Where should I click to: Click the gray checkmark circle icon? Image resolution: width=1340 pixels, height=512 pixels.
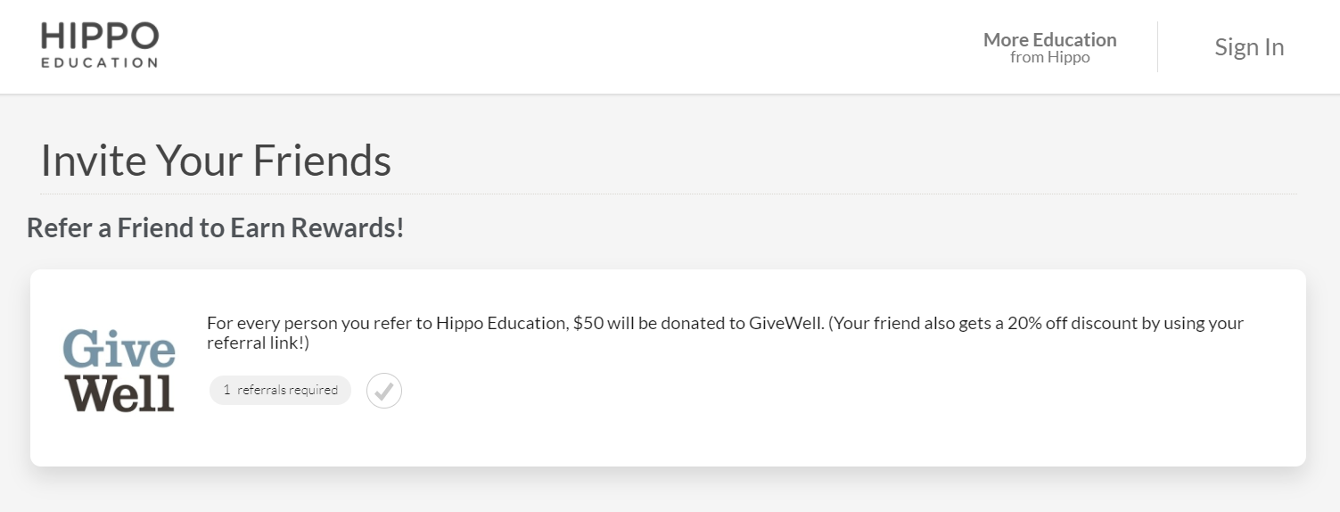click(x=384, y=391)
